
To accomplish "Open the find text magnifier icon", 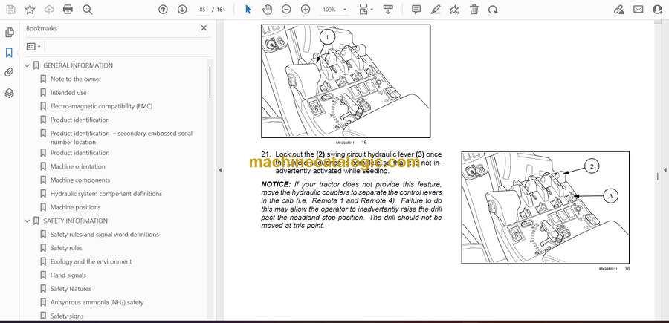I will (x=88, y=10).
